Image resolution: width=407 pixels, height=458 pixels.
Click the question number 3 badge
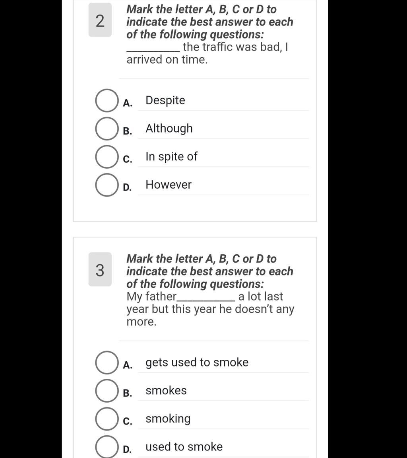click(x=100, y=269)
